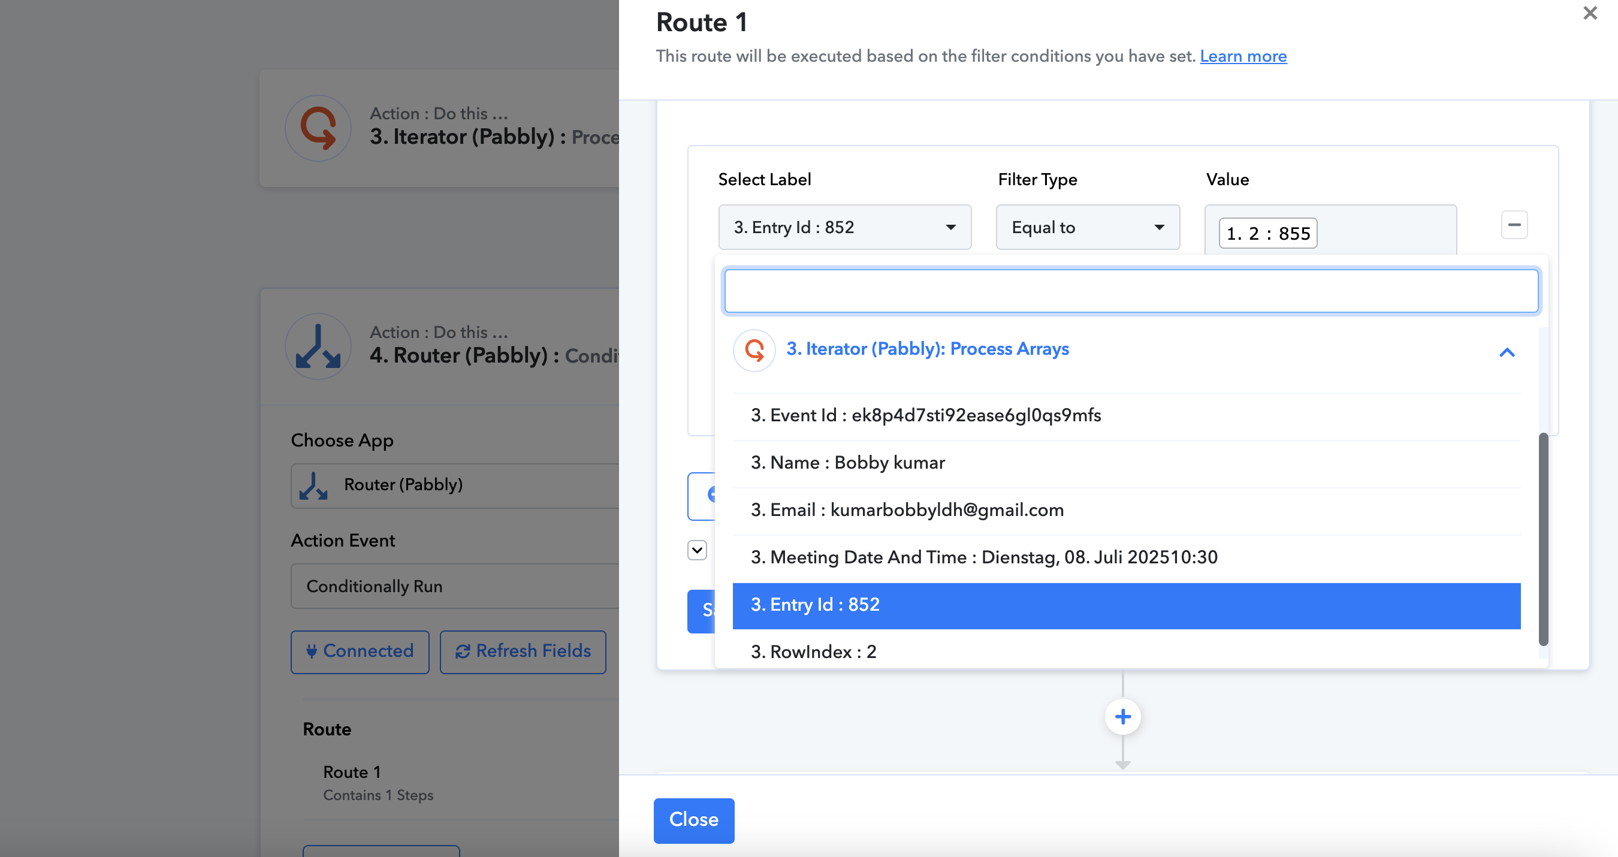Click the Route 1 Contains 1 Steps entry

point(378,783)
